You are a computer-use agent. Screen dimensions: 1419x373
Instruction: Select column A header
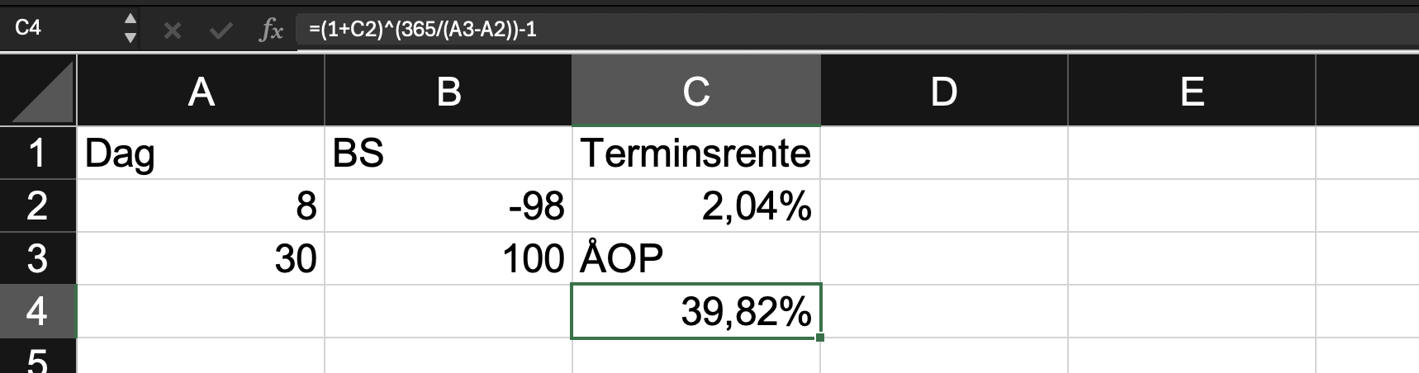(x=201, y=91)
